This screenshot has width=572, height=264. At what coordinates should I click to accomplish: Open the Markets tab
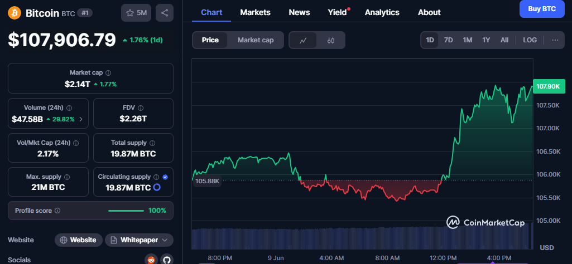(255, 12)
